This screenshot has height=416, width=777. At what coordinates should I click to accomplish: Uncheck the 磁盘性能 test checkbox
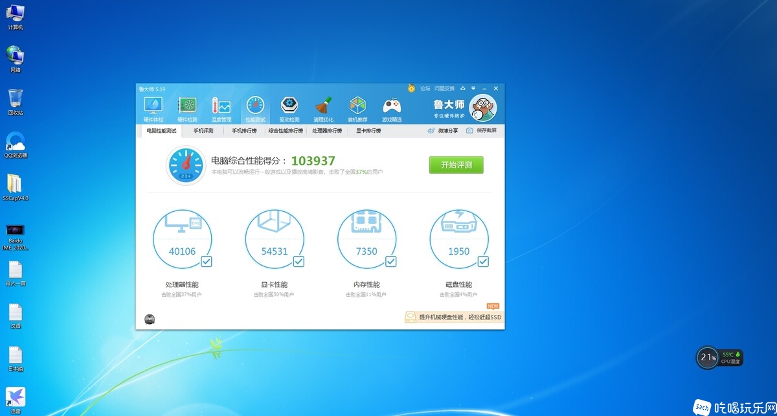pos(483,262)
